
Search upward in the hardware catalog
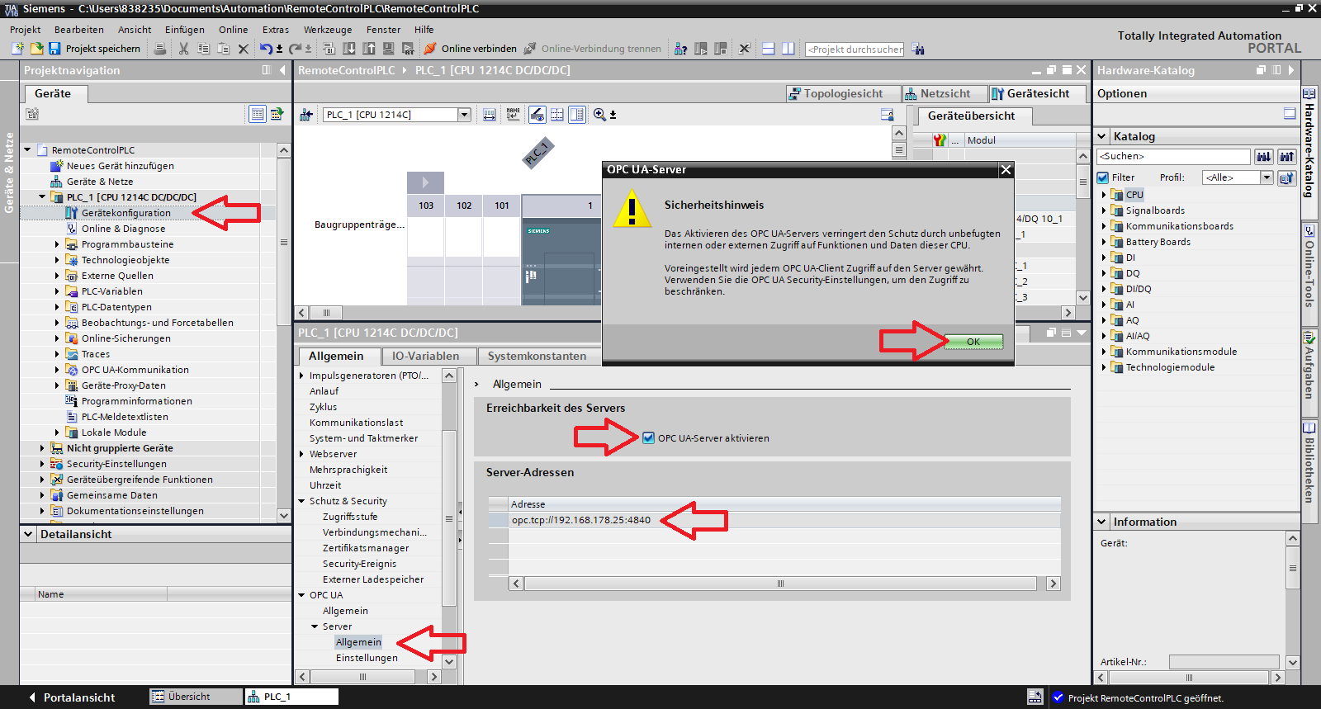[x=1286, y=156]
